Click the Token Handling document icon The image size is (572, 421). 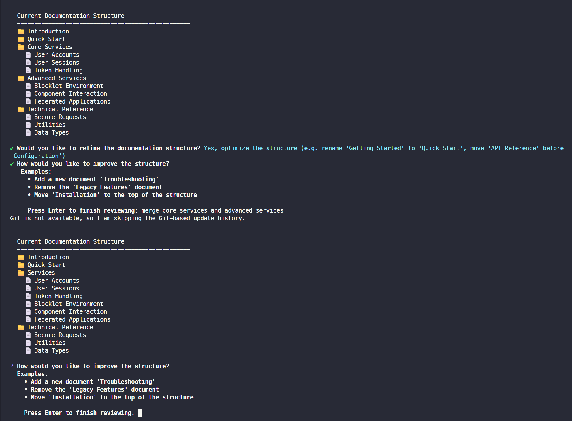click(28, 70)
